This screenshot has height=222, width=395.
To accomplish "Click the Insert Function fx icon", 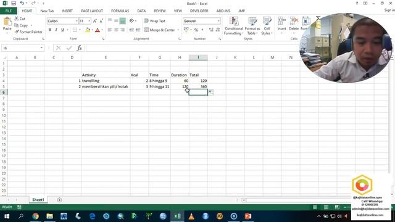I will [x=80, y=48].
